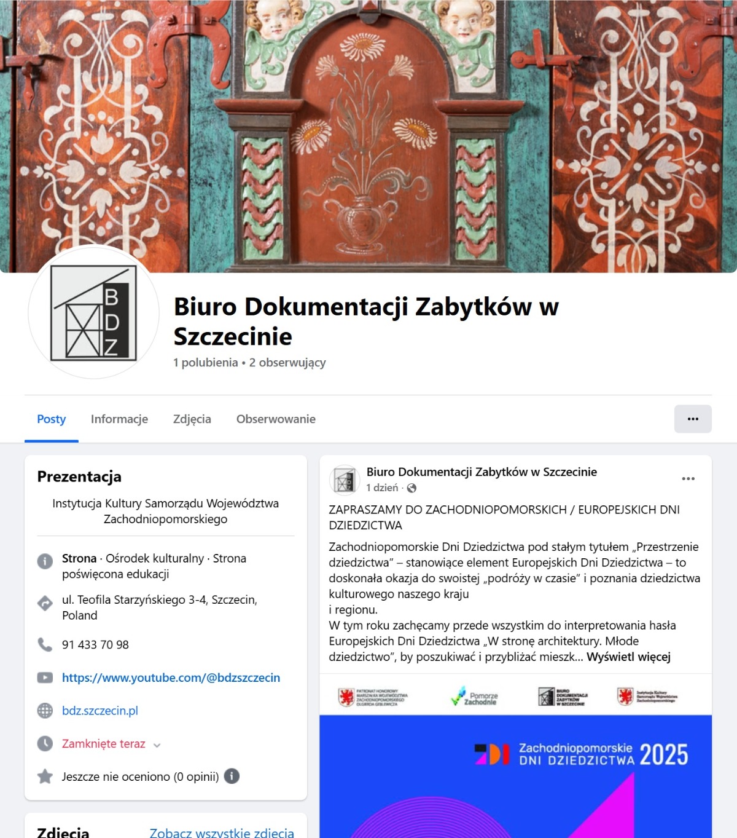This screenshot has width=737, height=838.
Task: Switch to the Informacje tab
Action: (119, 419)
